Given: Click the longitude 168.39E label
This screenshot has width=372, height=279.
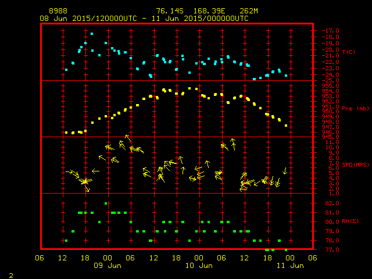Looking at the screenshot, I should 209,11.
